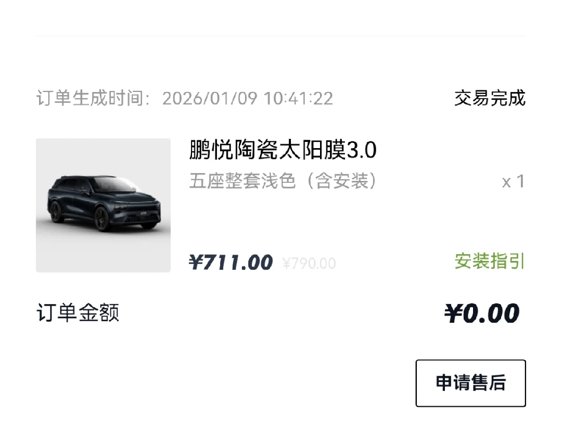Click the strikethrough ¥790.00 original price

[309, 264]
